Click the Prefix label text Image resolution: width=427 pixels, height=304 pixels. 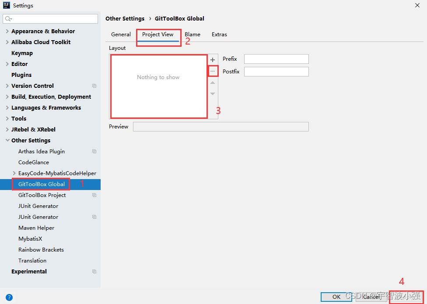[x=230, y=59]
